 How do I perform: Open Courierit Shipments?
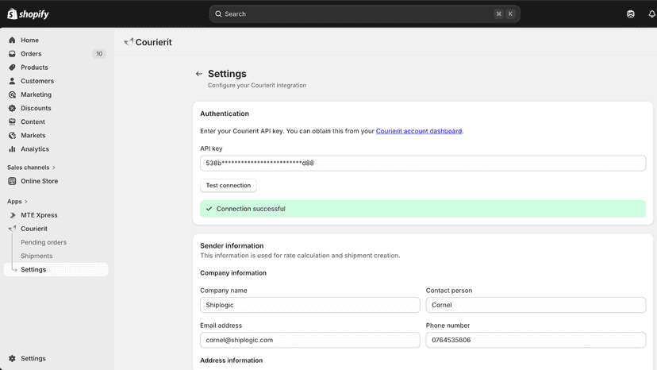[36, 256]
